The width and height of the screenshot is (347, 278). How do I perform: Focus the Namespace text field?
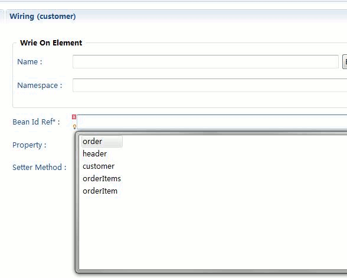(x=210, y=85)
